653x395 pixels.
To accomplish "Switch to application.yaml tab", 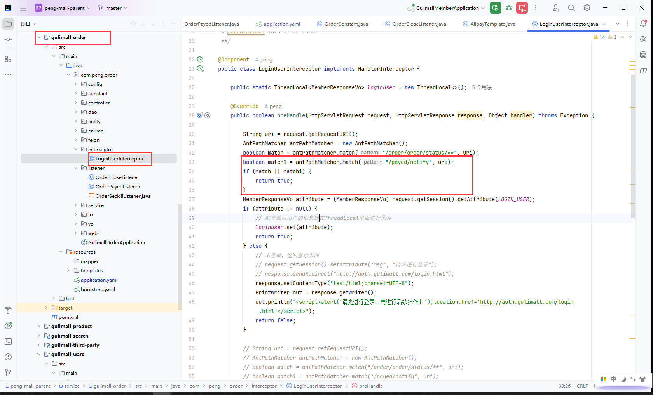I will point(278,24).
